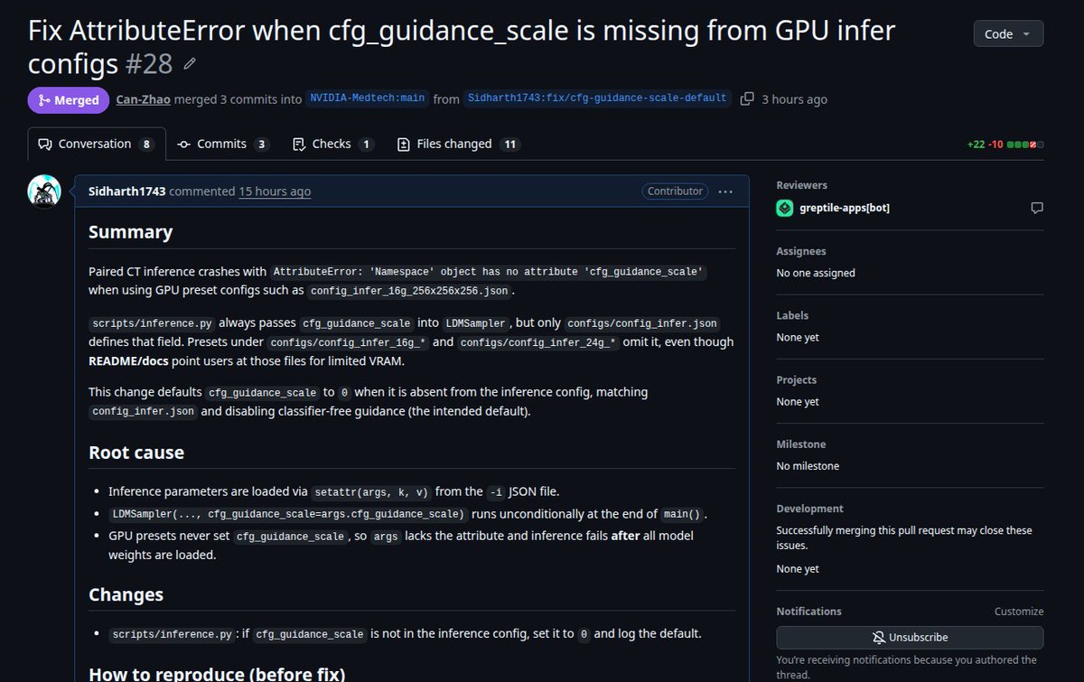Open the '15 hours ago' comment timestamp
Screen dimensions: 1084x682
pyautogui.click(x=275, y=192)
